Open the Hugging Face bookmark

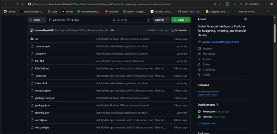(x=217, y=11)
